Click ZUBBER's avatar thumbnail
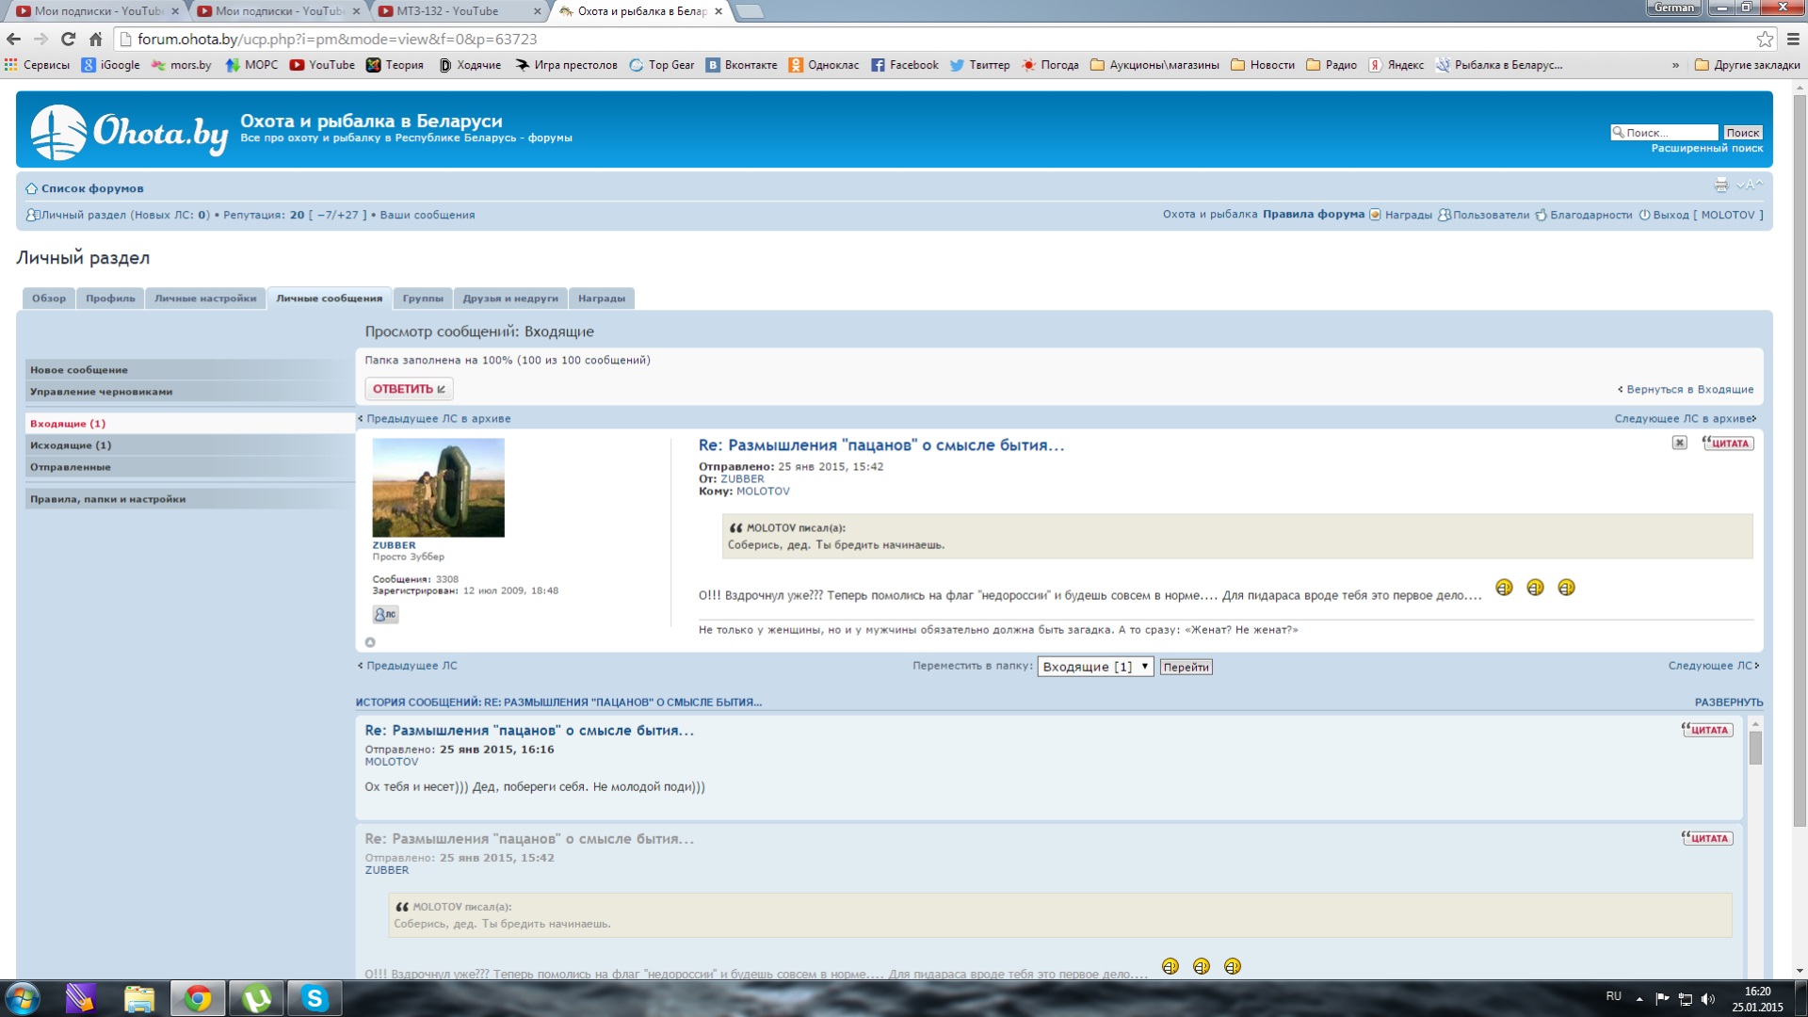This screenshot has width=1808, height=1017. click(x=438, y=488)
